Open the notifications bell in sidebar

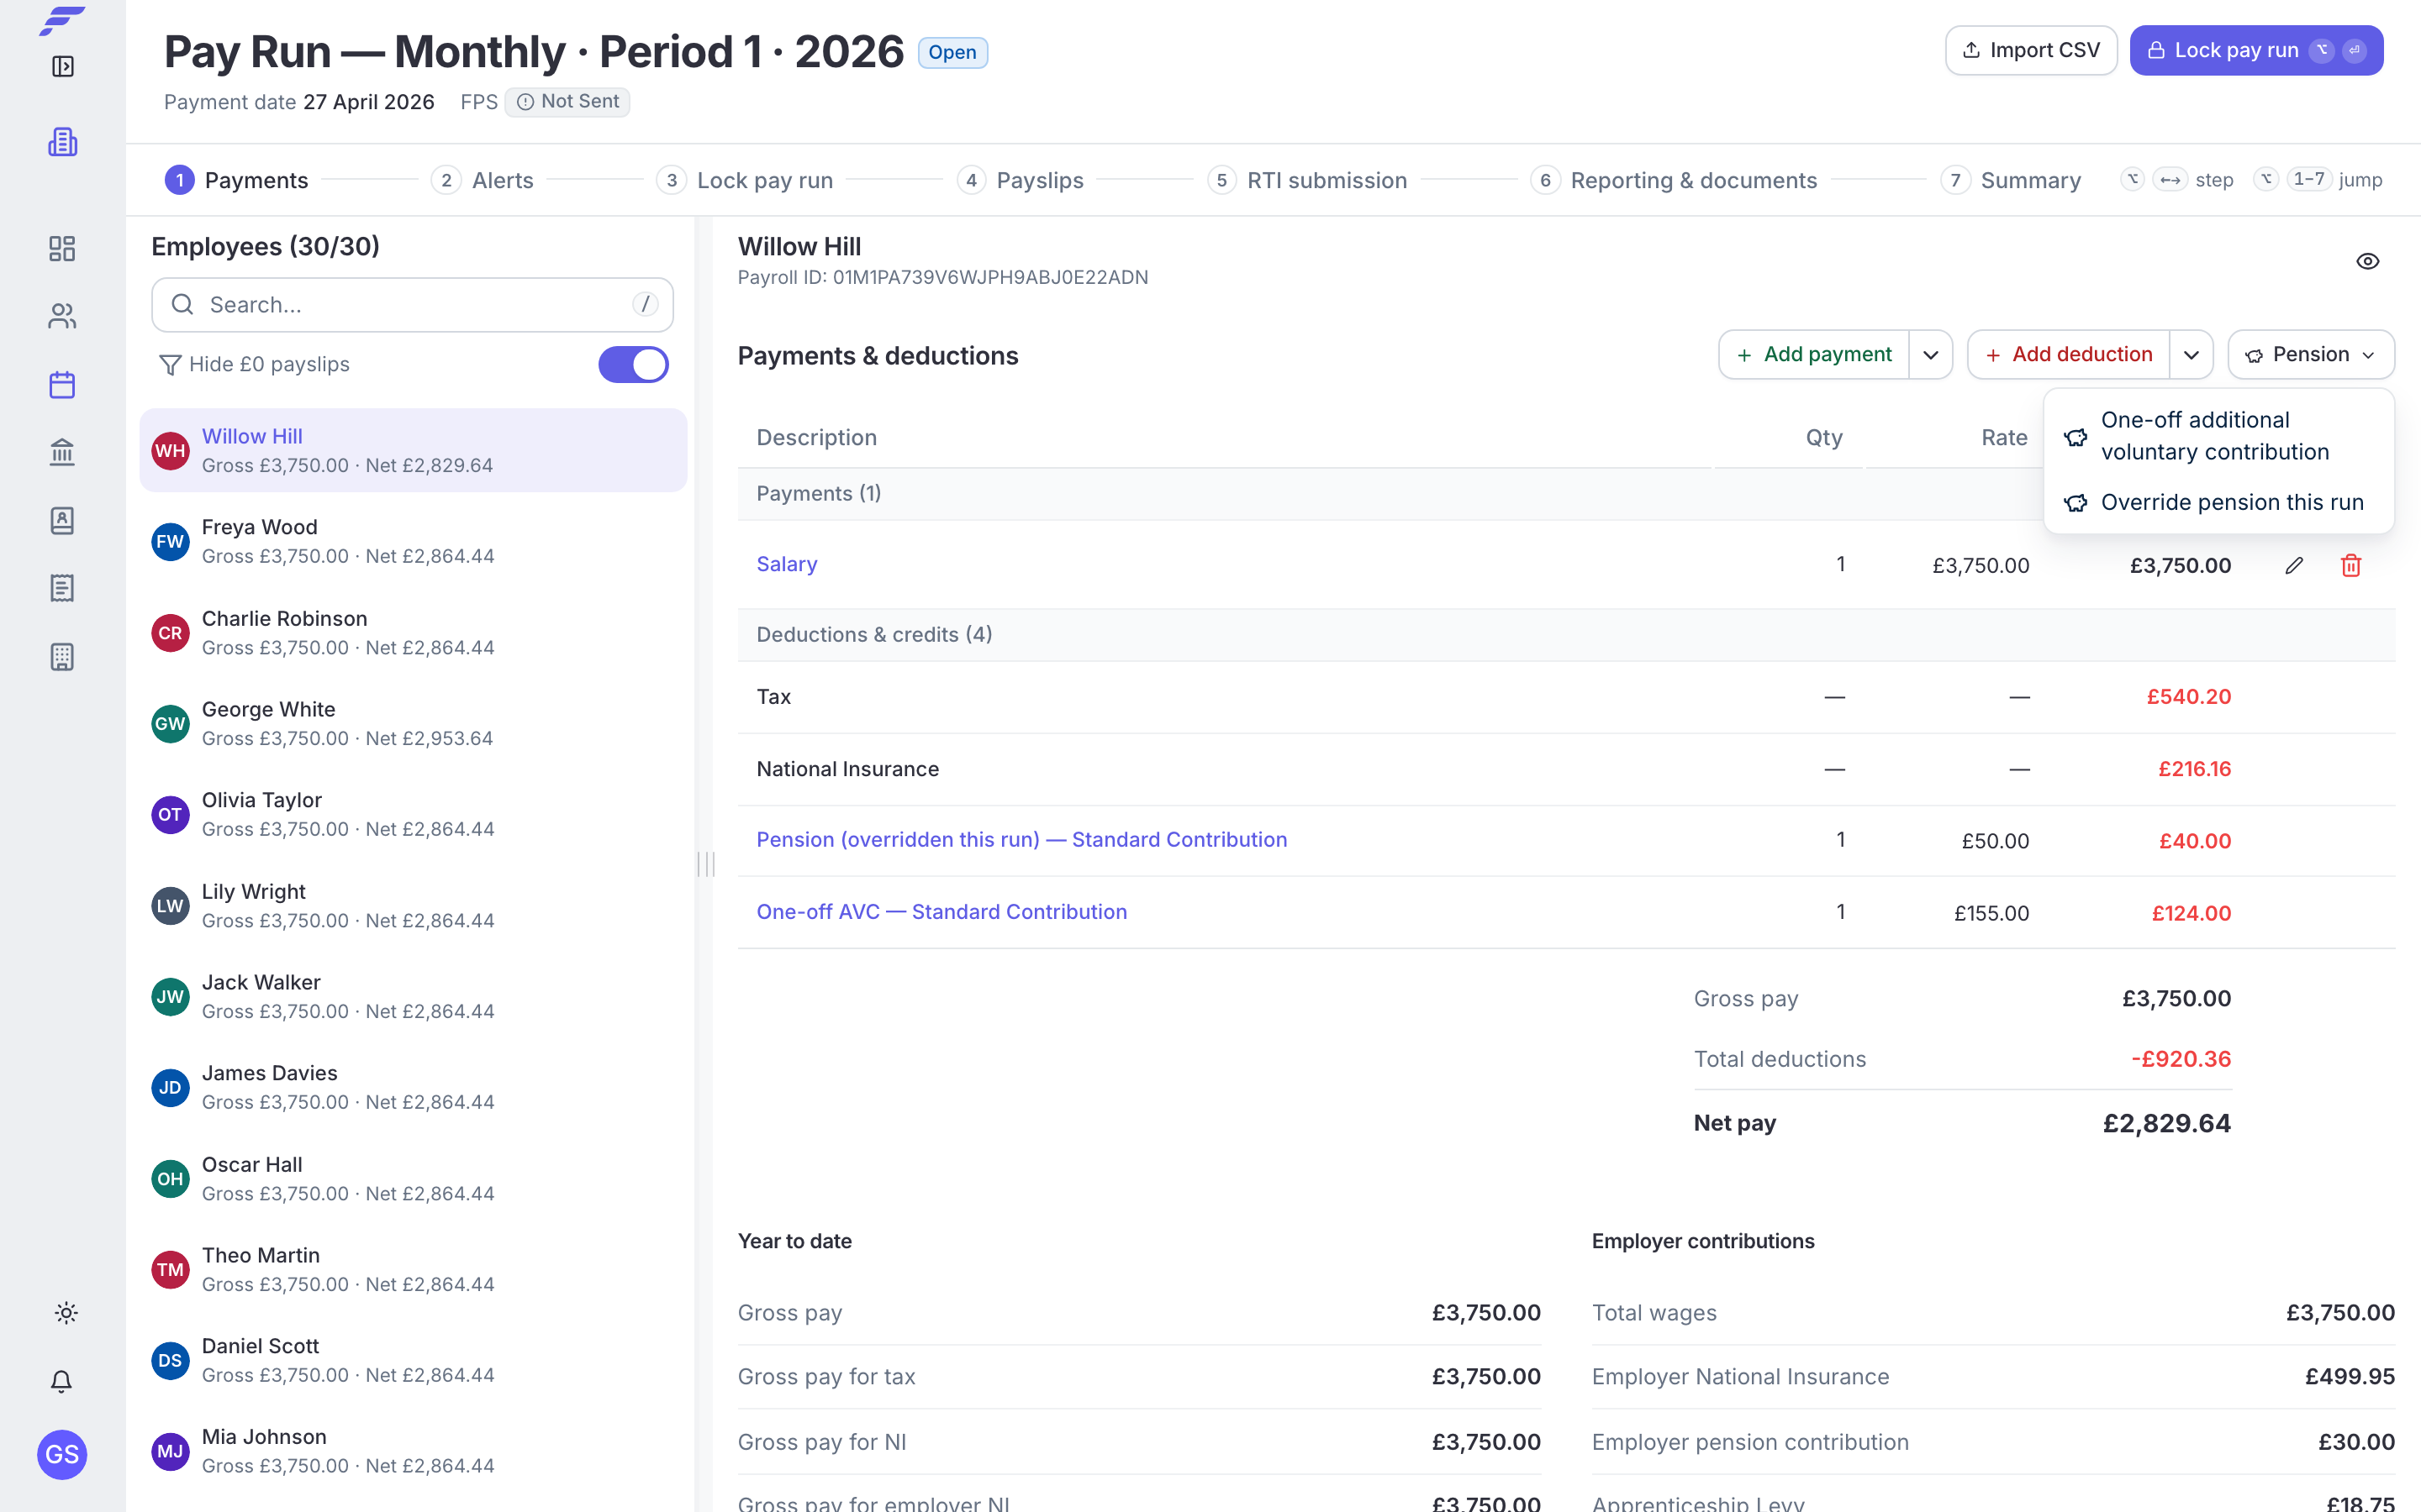[x=62, y=1381]
